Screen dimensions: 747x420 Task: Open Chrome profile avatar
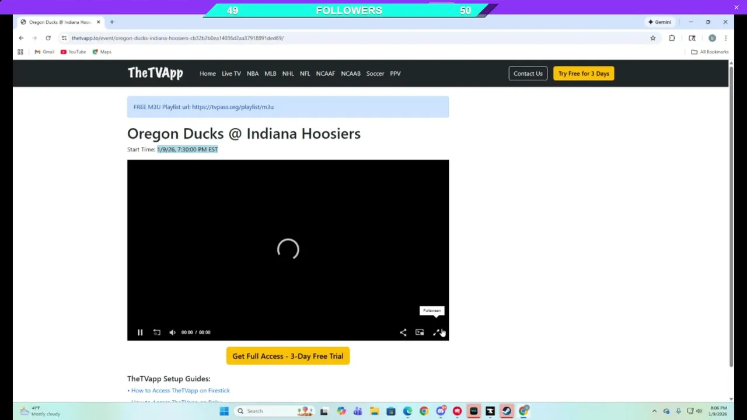point(712,38)
